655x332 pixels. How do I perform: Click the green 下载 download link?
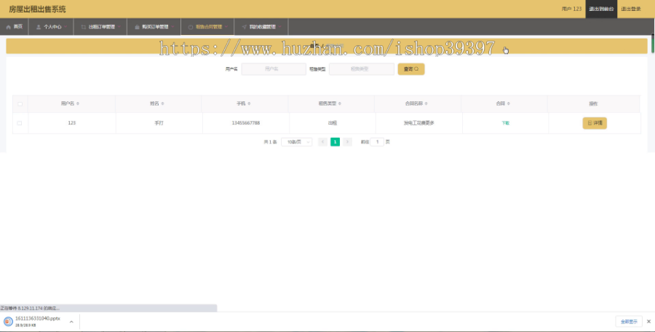click(506, 123)
